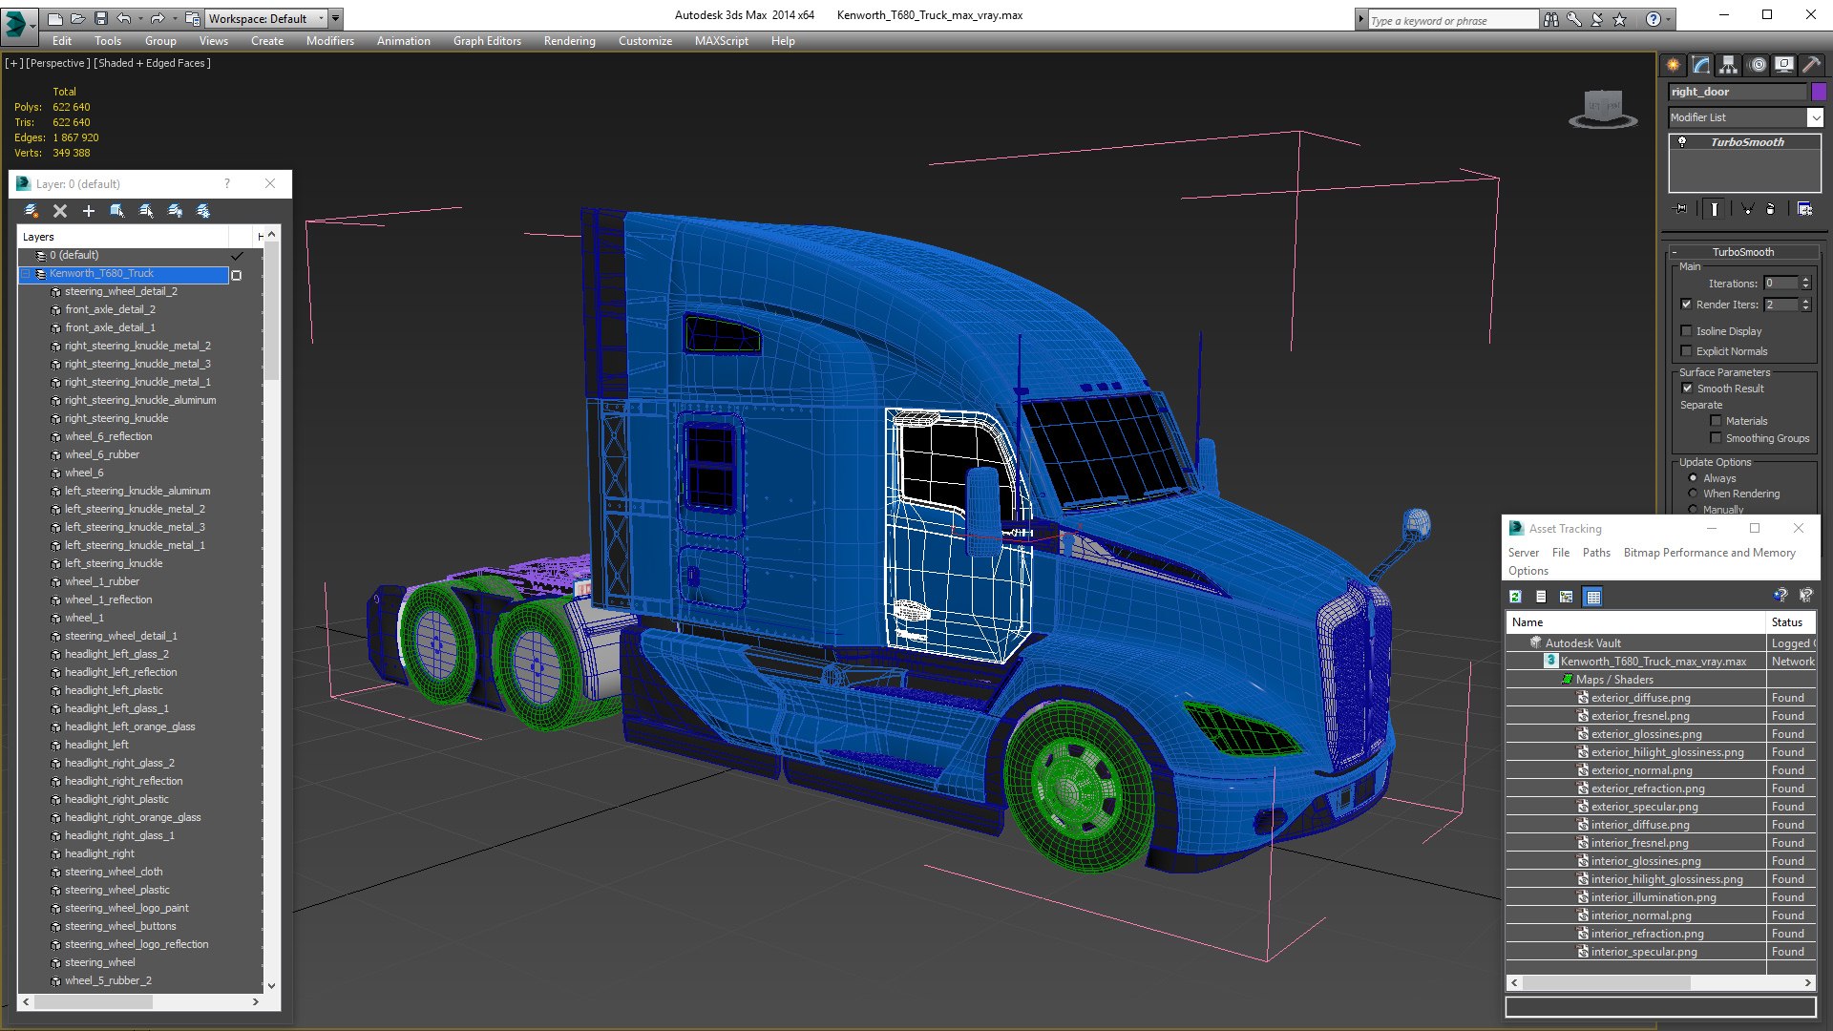Screen dimensions: 1833x1031
Task: Enable the Isoline Display checkbox
Action: [x=1686, y=331]
